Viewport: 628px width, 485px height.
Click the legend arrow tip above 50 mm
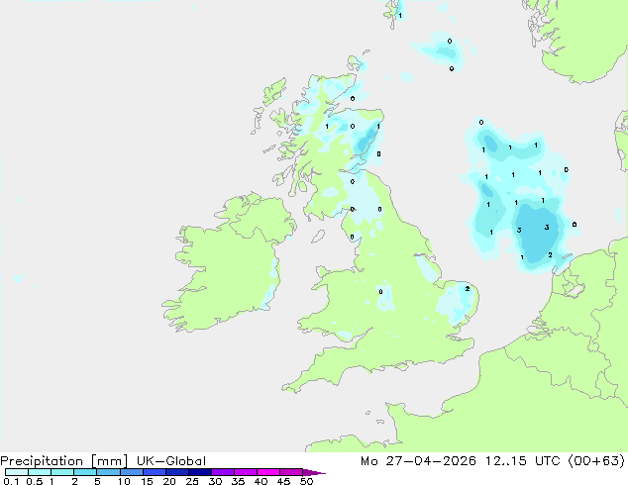[x=314, y=472]
